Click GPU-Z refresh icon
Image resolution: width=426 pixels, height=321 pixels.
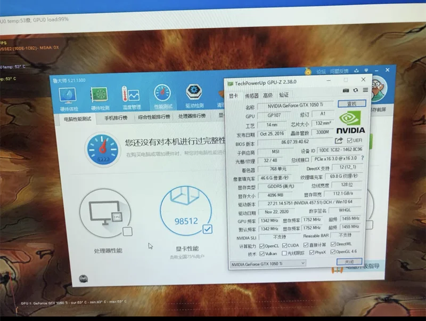356,90
